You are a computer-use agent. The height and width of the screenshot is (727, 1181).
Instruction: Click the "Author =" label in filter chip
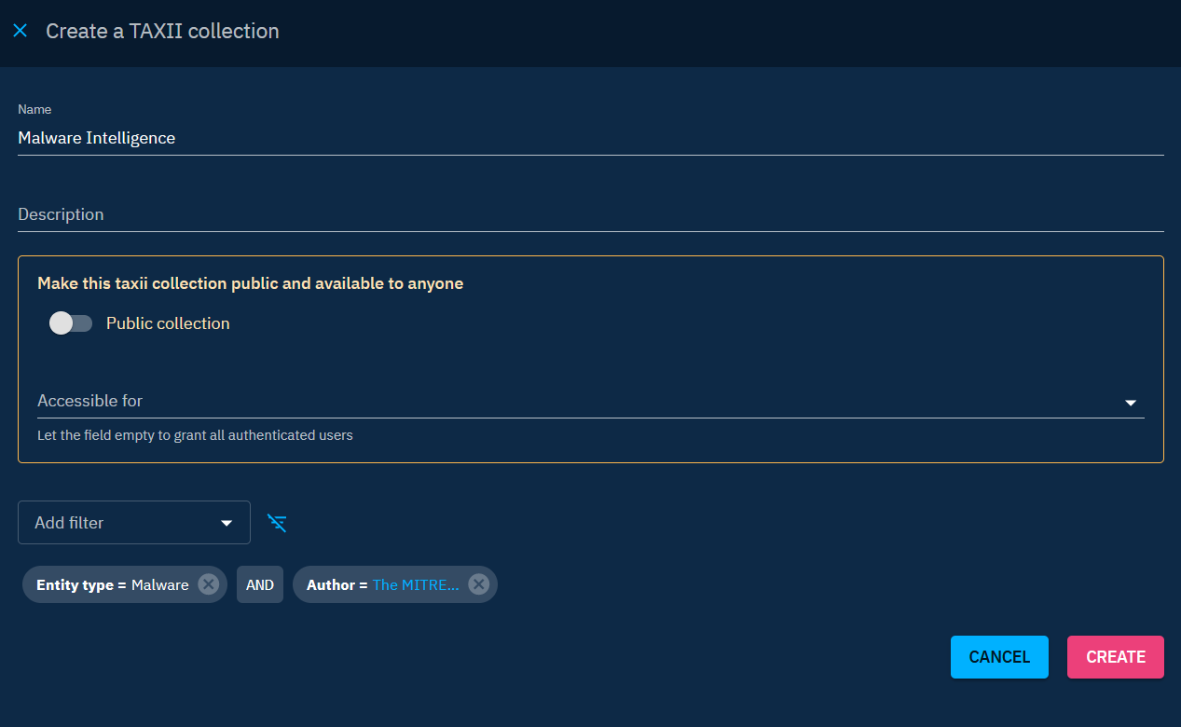[336, 584]
